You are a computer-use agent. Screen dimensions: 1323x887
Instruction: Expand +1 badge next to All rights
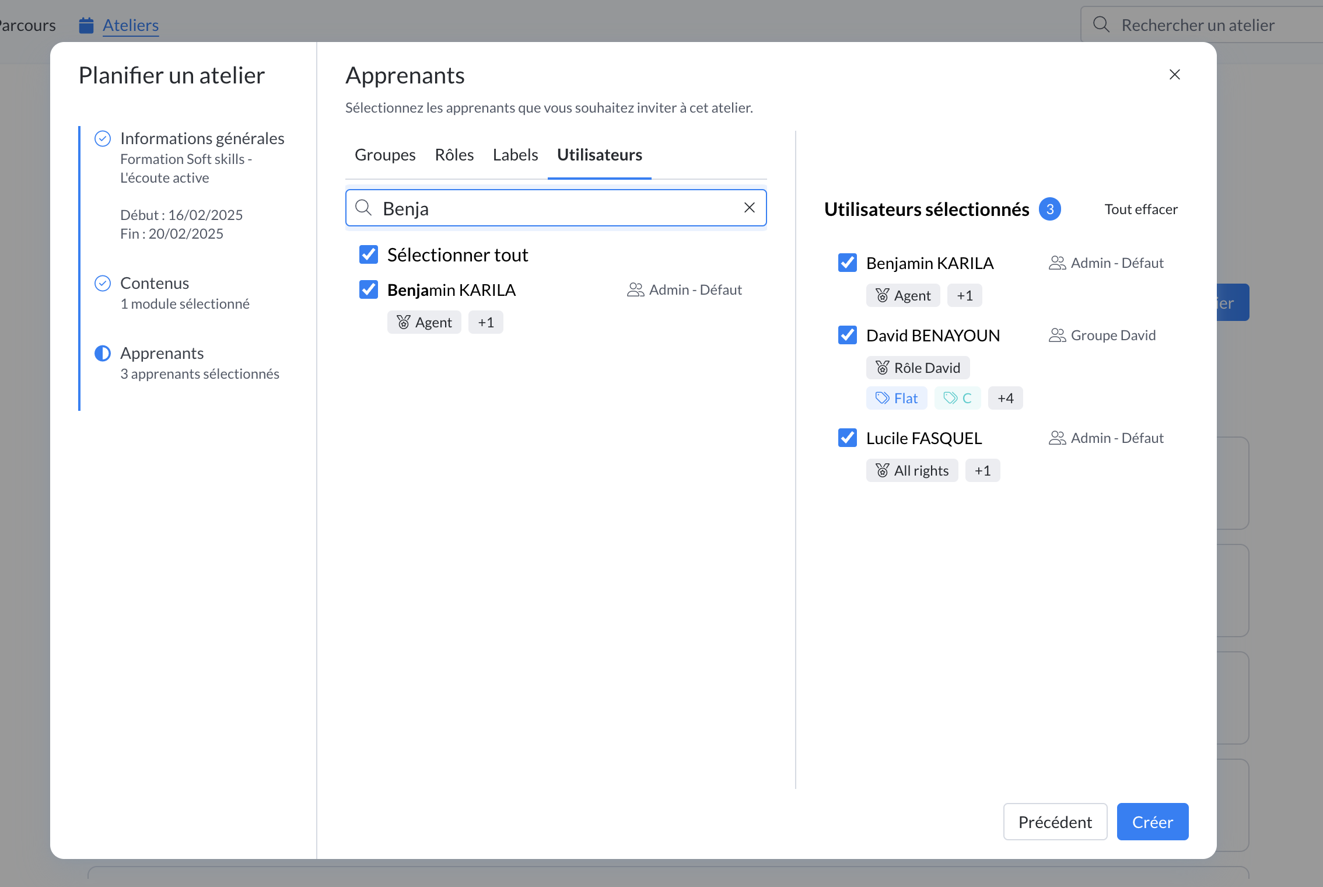coord(982,471)
